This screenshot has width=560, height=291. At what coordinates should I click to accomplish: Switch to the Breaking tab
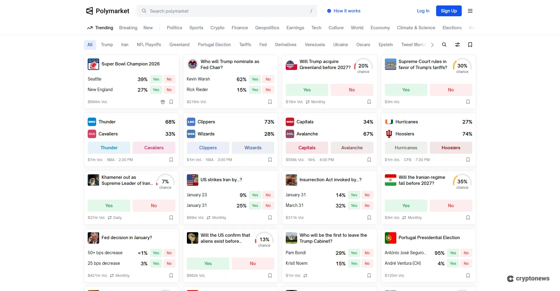(x=128, y=28)
